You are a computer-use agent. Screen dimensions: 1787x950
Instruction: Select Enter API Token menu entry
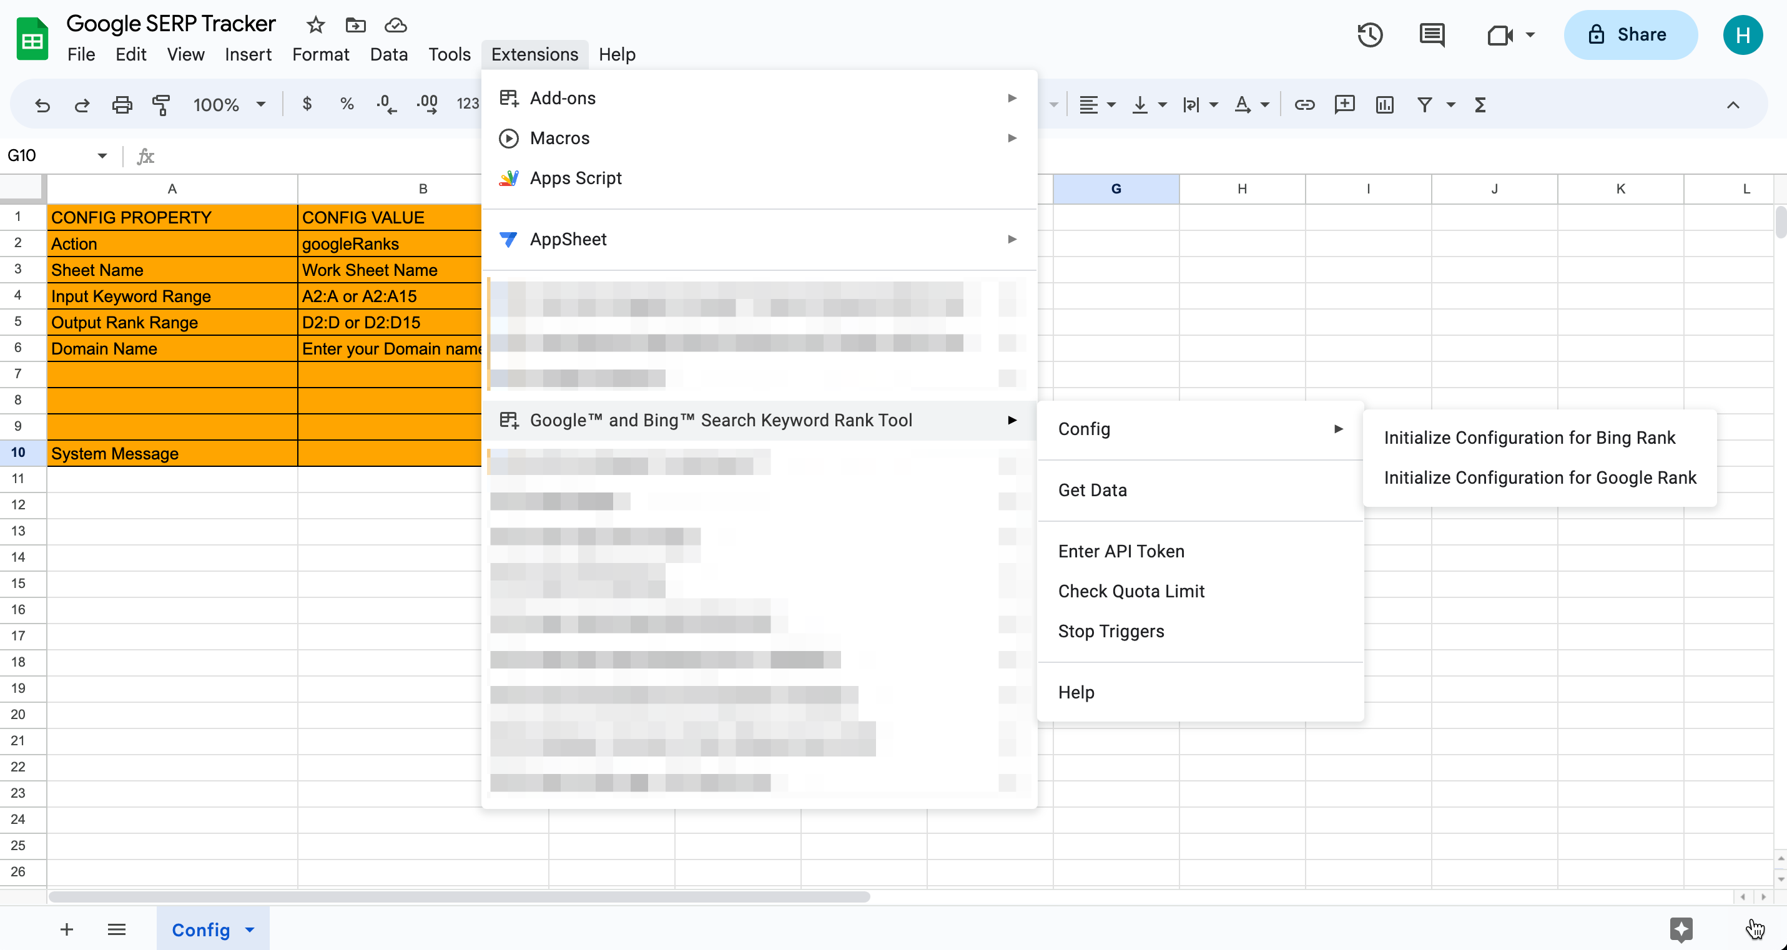click(1200, 551)
